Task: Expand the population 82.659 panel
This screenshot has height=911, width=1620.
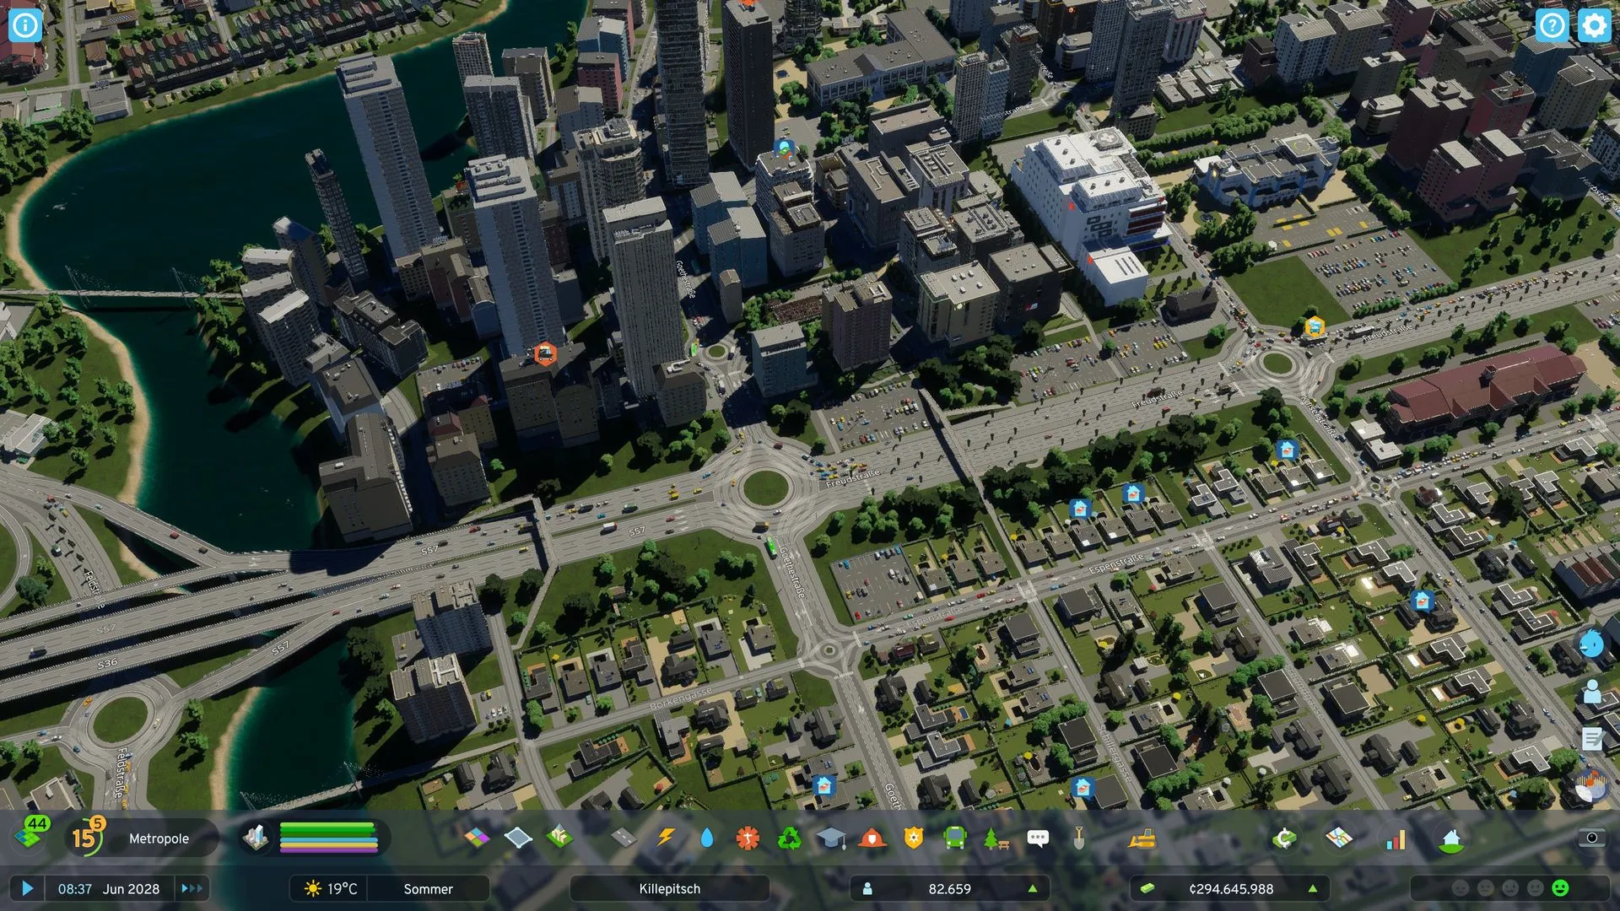Action: point(949,888)
